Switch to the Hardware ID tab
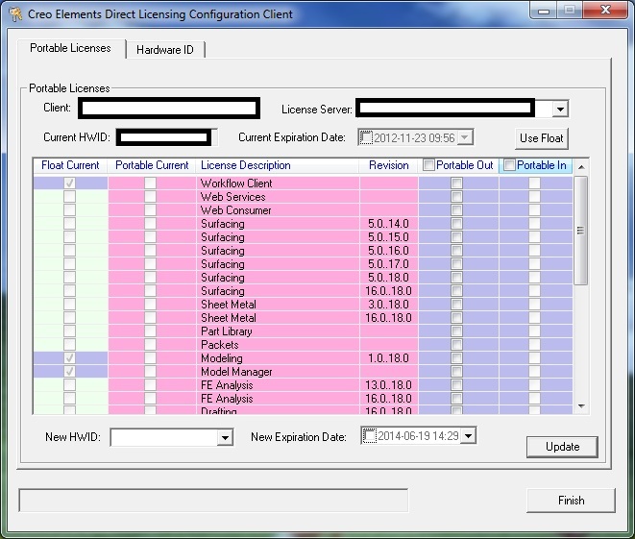 point(165,50)
